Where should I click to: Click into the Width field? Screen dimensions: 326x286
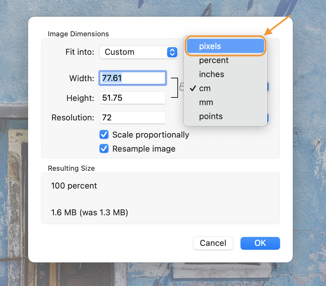pyautogui.click(x=133, y=78)
